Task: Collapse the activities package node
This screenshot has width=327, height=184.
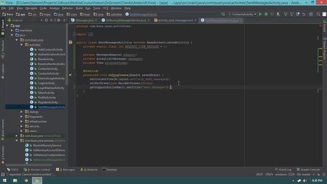Action: [21, 45]
